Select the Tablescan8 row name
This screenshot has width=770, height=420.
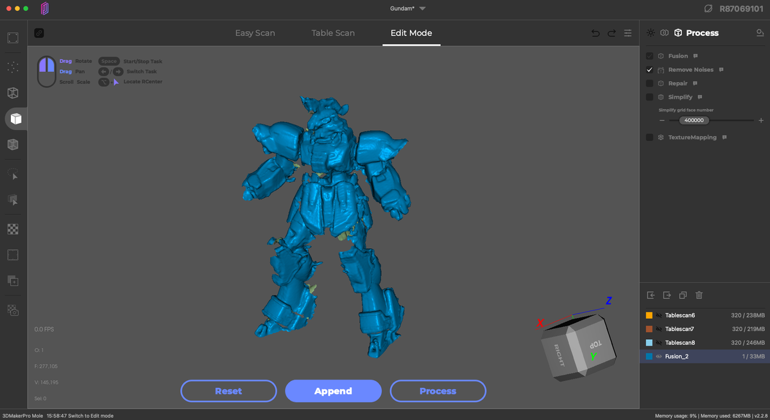tap(680, 342)
